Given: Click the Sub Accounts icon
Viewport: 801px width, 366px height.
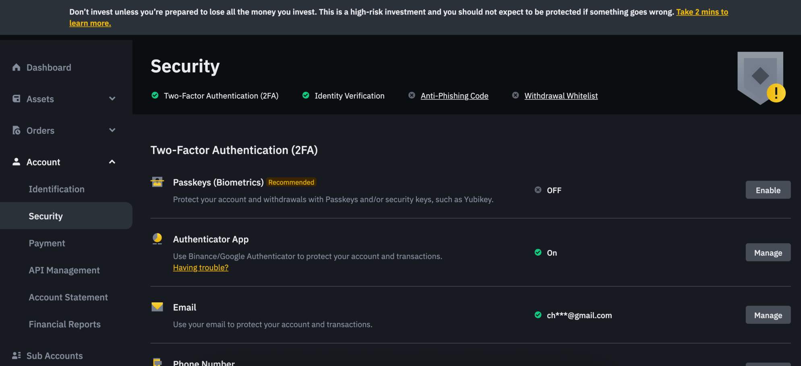Looking at the screenshot, I should (16, 356).
